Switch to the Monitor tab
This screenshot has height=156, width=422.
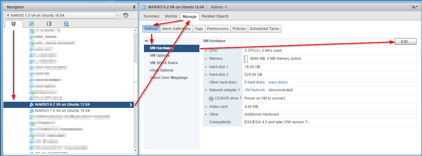171,16
